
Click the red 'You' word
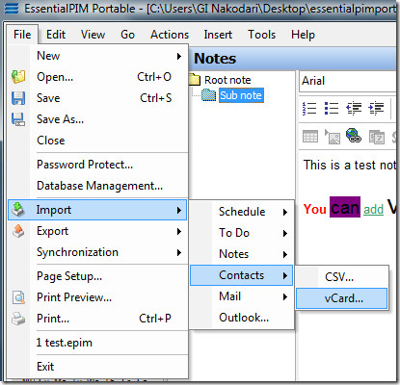pyautogui.click(x=315, y=209)
